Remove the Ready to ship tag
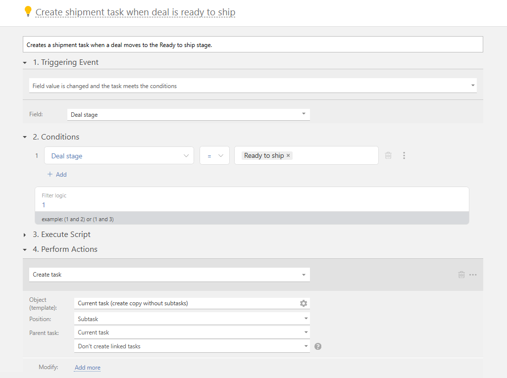Screen dimensions: 507x378 pos(288,155)
